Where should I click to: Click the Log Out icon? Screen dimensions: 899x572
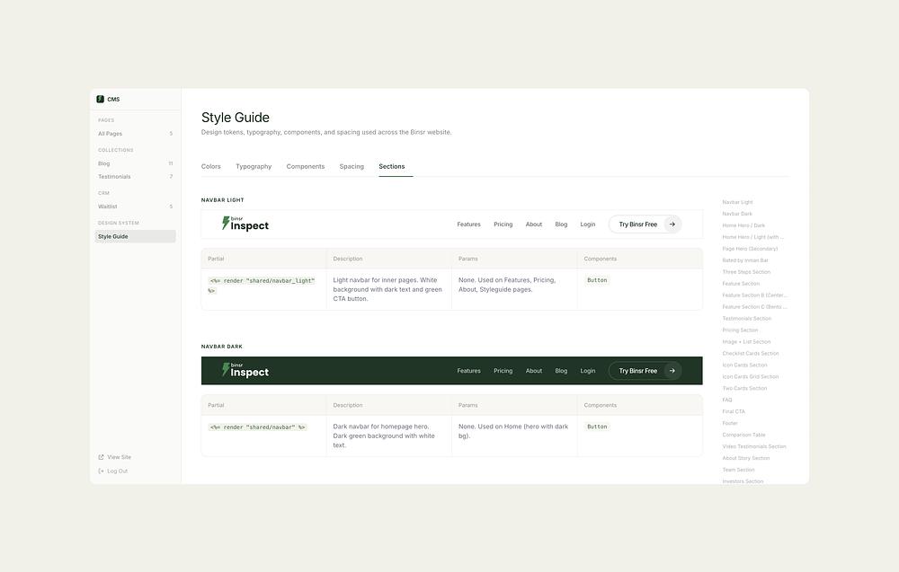pyautogui.click(x=101, y=471)
